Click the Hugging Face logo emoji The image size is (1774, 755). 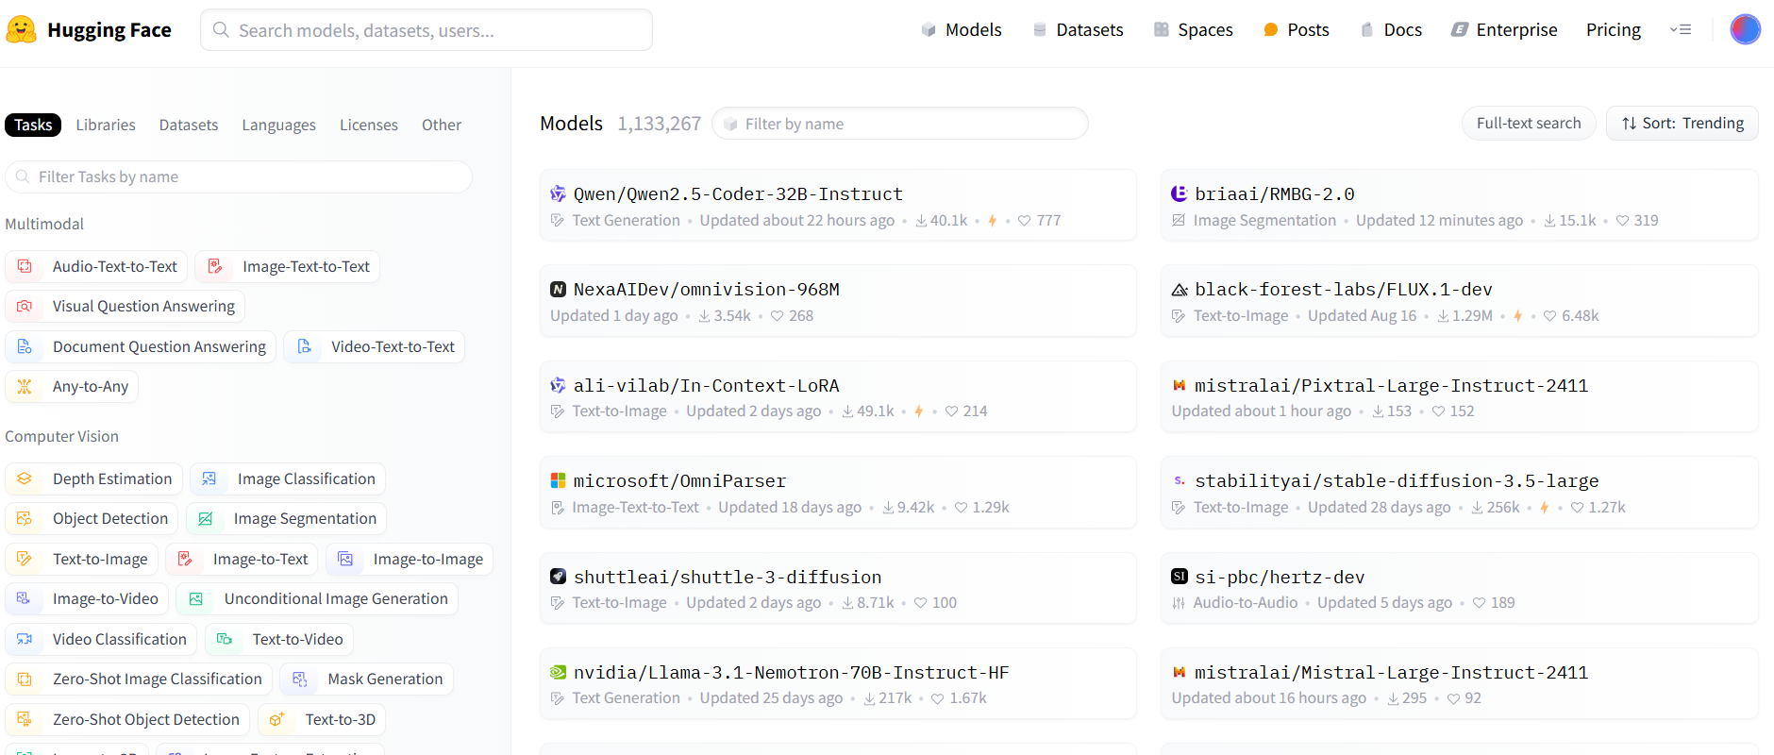tap(22, 29)
